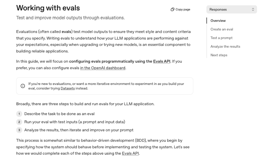274x162 pixels.
Task: Click the "Analyze the results, then iterate" text
Action: tap(79, 130)
